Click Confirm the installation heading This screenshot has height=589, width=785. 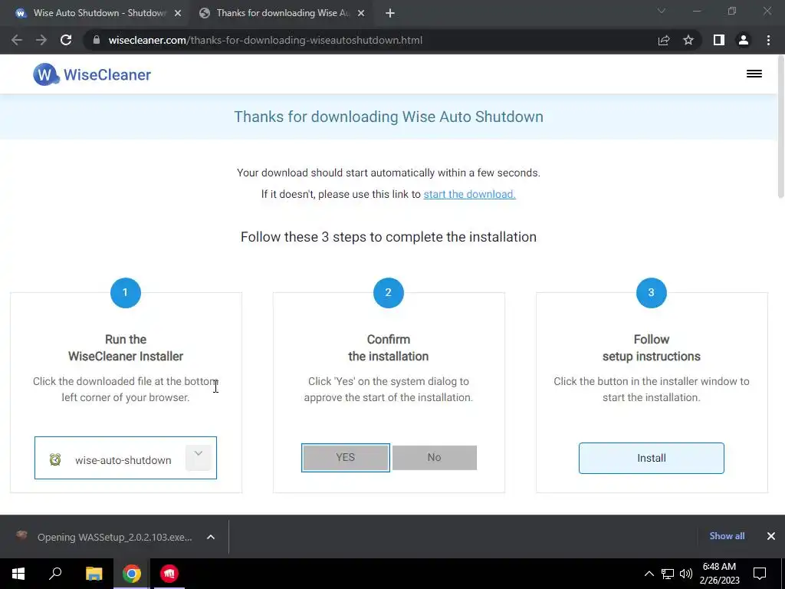point(389,347)
